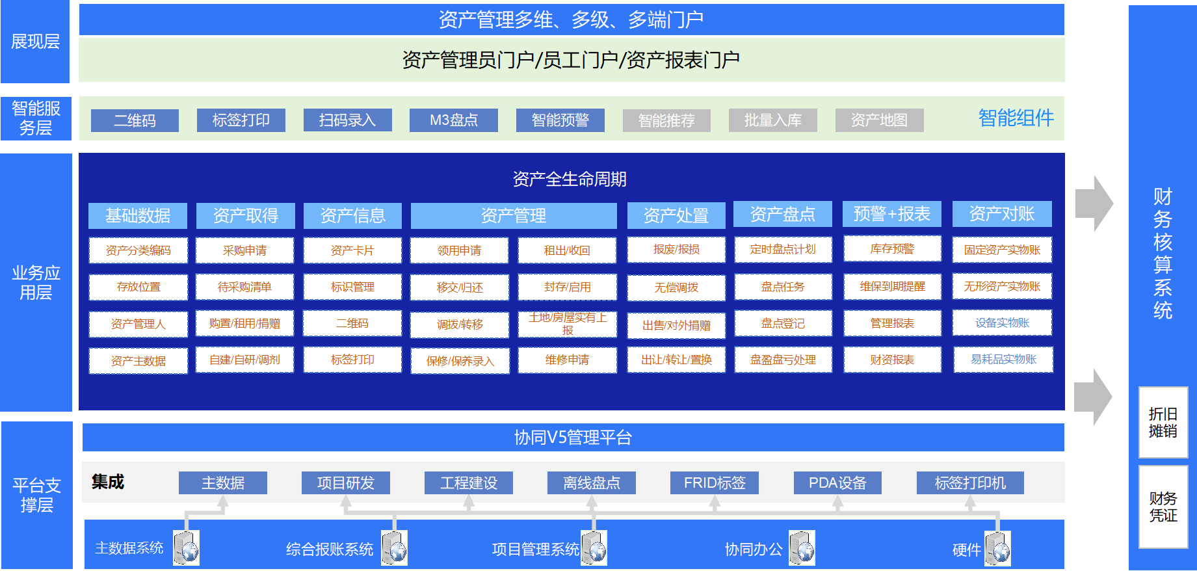
Task: Click the server icon beside 综合报账系统
Action: click(394, 548)
